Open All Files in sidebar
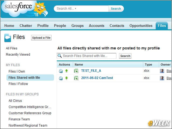 [12, 48]
